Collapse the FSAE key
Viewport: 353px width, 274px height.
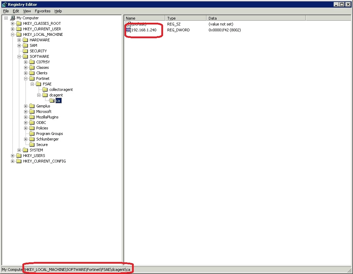[x=32, y=84]
